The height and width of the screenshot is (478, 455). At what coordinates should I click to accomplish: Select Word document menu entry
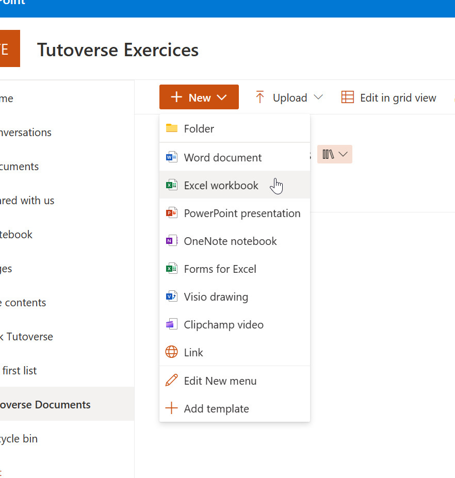(x=235, y=157)
